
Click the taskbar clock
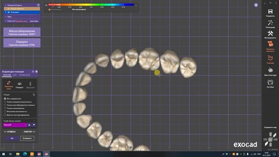click(x=266, y=154)
